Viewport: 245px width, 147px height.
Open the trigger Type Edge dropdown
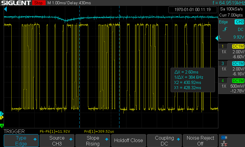21,141
